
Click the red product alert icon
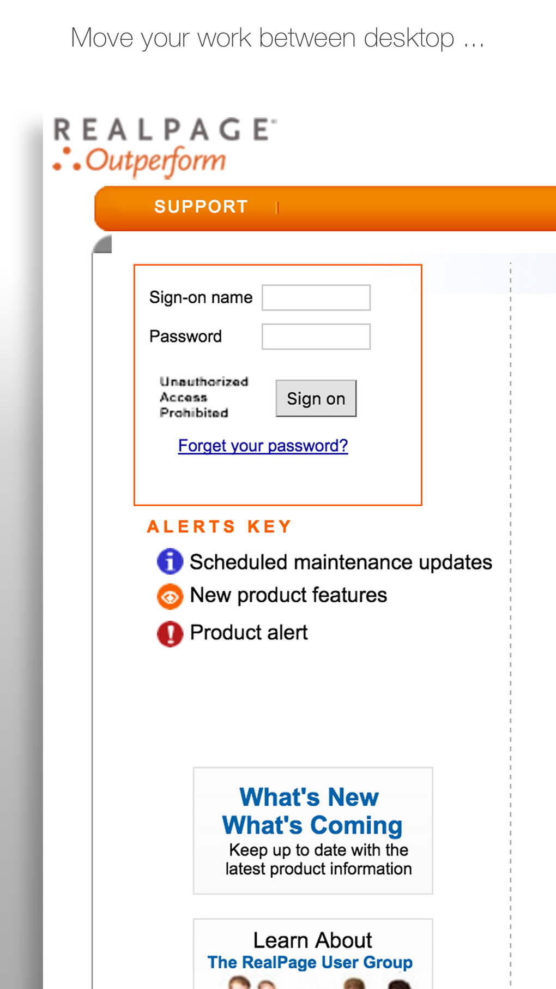click(170, 634)
